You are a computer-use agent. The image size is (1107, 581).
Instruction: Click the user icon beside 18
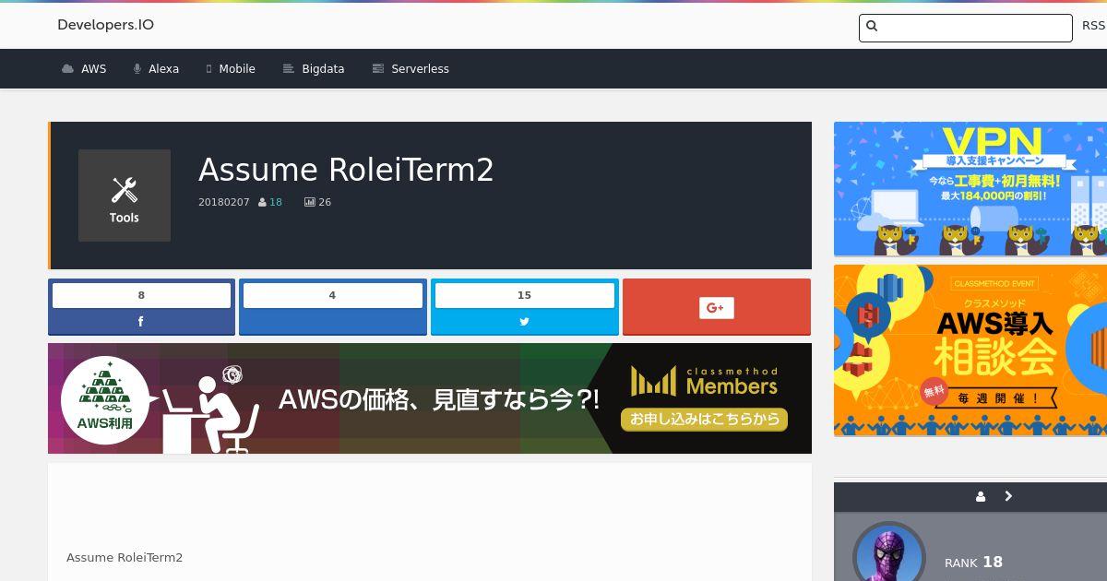click(x=262, y=202)
